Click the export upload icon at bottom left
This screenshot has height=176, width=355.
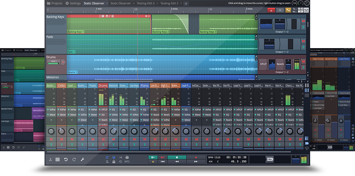(x=50, y=159)
